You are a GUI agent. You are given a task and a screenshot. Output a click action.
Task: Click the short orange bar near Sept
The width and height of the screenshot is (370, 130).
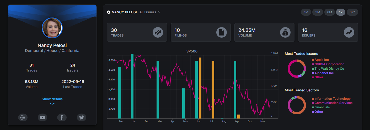click(x=239, y=116)
